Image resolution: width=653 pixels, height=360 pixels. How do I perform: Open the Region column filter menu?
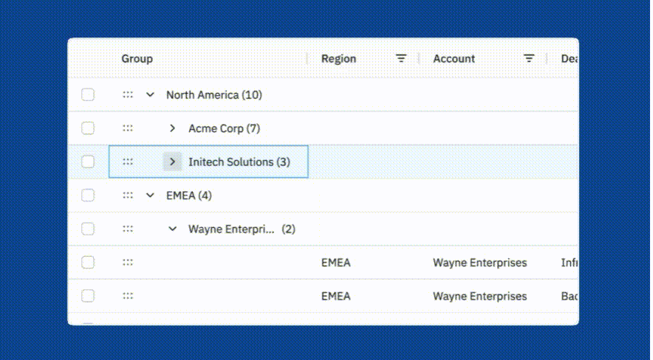point(401,58)
